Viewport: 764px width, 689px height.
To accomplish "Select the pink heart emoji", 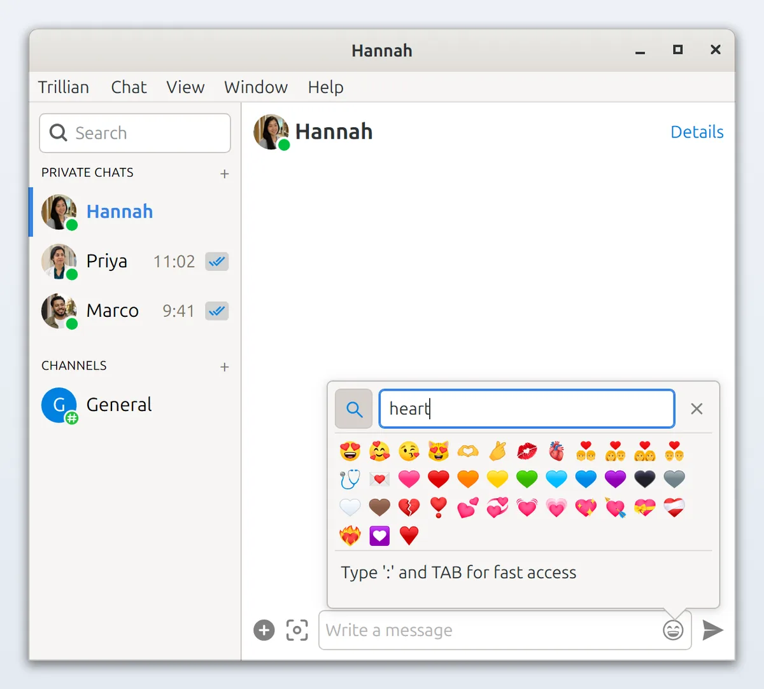I will 409,478.
